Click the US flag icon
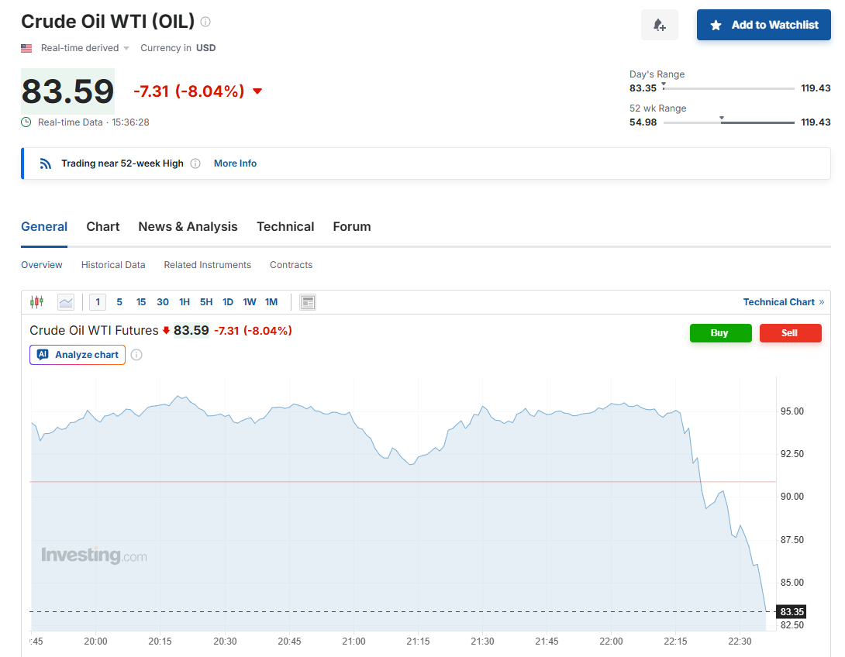The height and width of the screenshot is (657, 845). pos(26,48)
